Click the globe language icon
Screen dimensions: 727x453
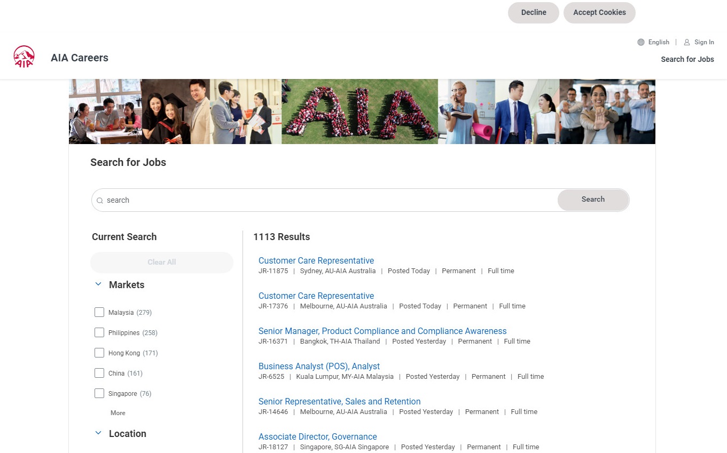[641, 42]
